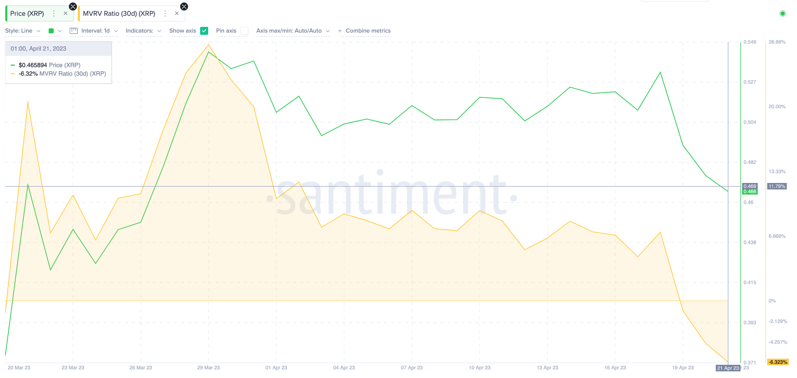
Task: Click the interval calendar icon
Action: point(74,31)
